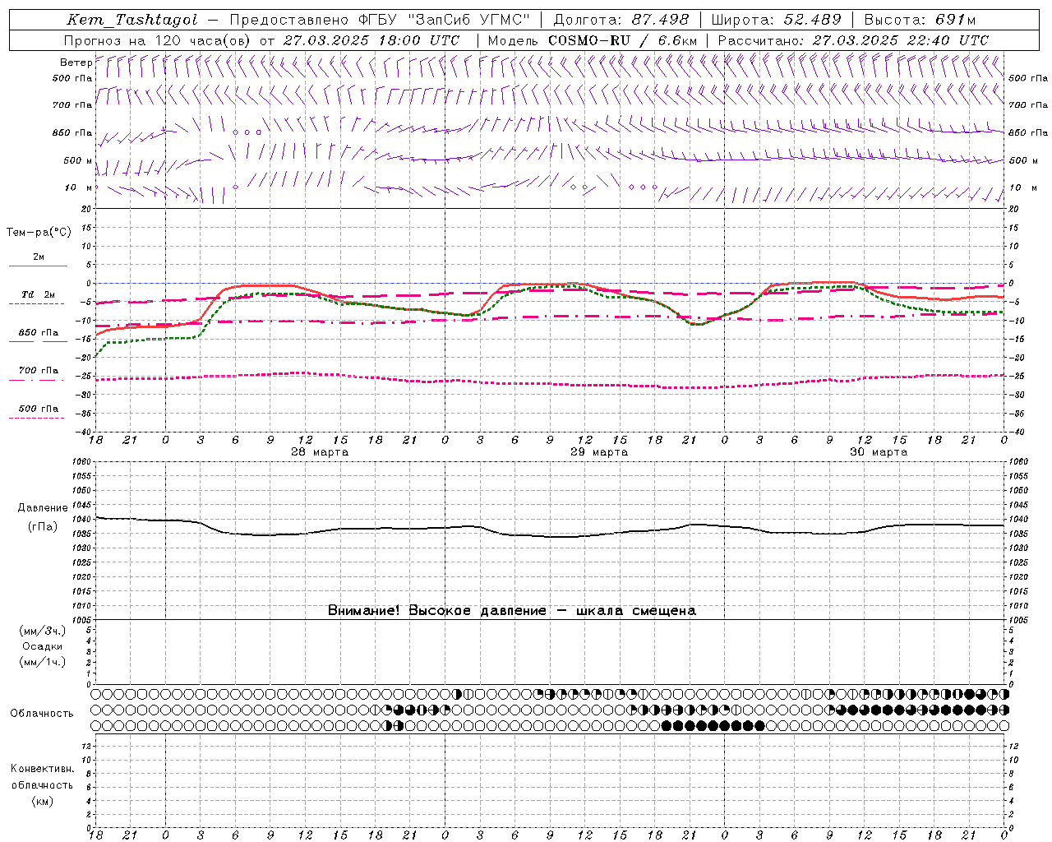The width and height of the screenshot is (1052, 842).
Task: Click the (мм/1ч.) precipitation unit label
Action: (43, 662)
